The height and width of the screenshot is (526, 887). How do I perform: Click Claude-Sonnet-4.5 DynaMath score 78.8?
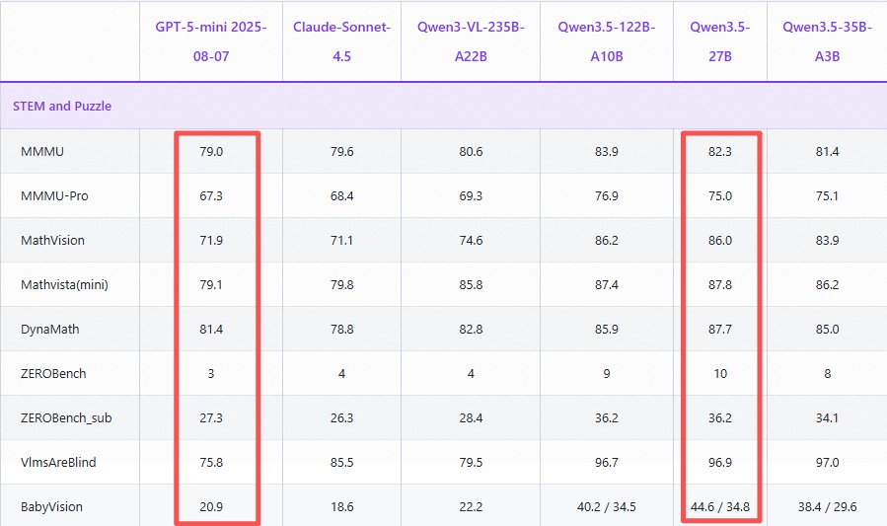[x=341, y=330]
